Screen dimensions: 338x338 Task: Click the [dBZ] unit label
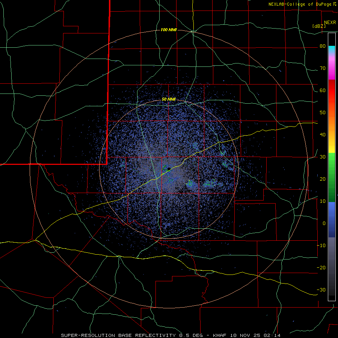pyautogui.click(x=319, y=26)
